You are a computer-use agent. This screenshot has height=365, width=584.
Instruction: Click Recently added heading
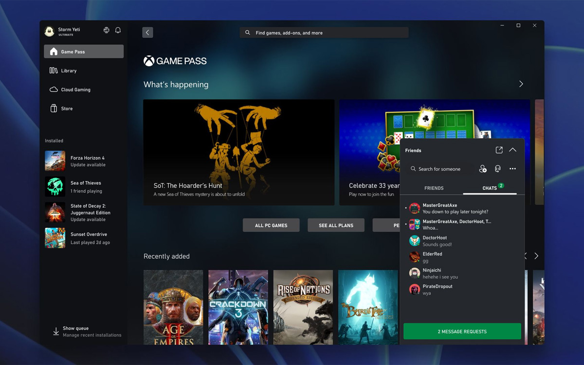[x=166, y=256]
